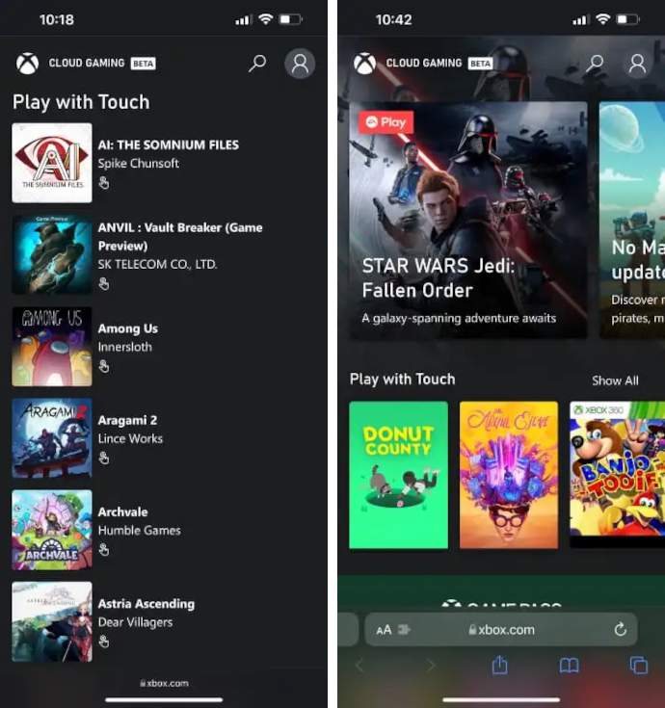Tap the touch icon under SK TELECOM
Screen dimensions: 665x708
tap(104, 283)
